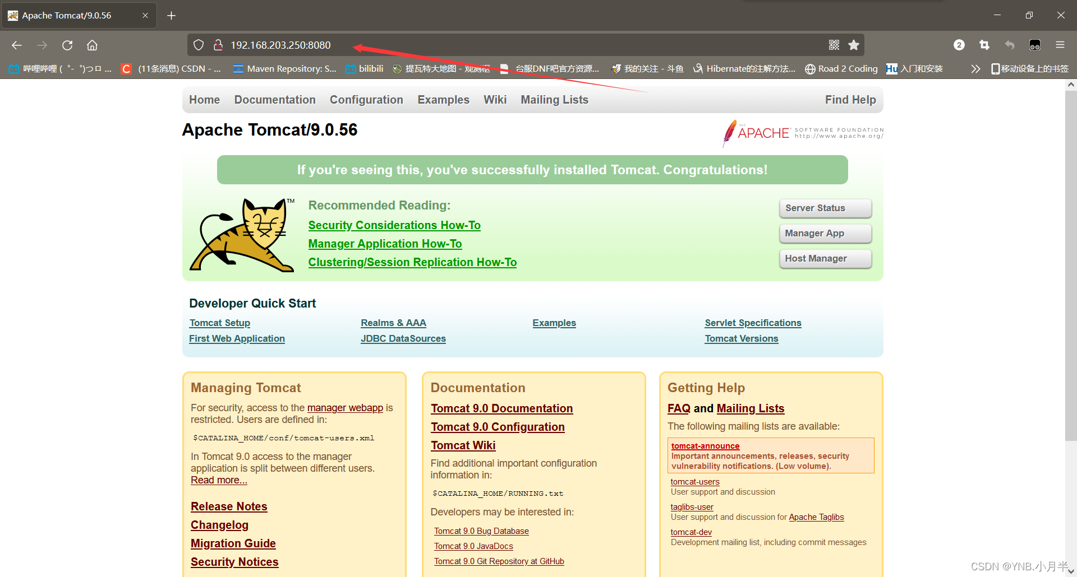Click the crop screenshot toolbar icon
Image resolution: width=1077 pixels, height=577 pixels.
[x=984, y=45]
